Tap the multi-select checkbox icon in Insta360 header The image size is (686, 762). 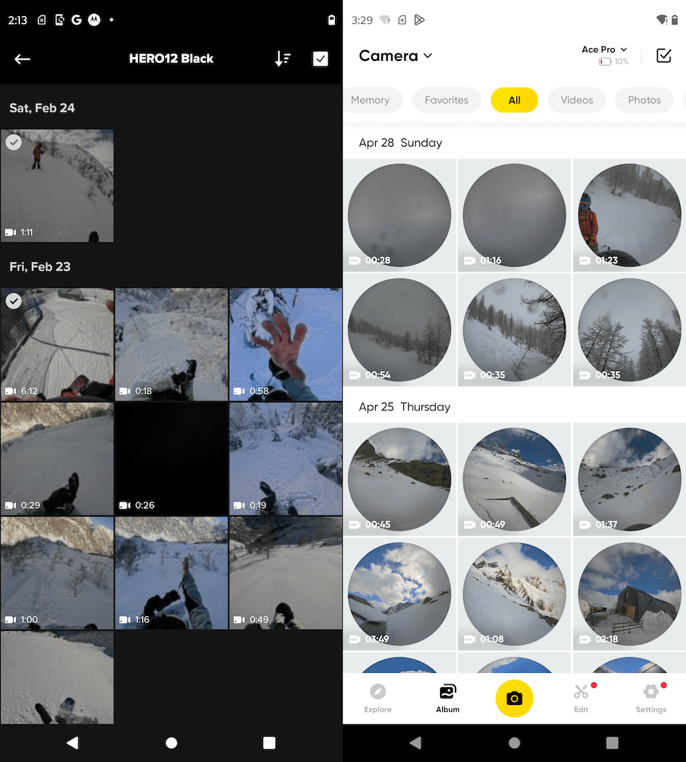tap(664, 56)
